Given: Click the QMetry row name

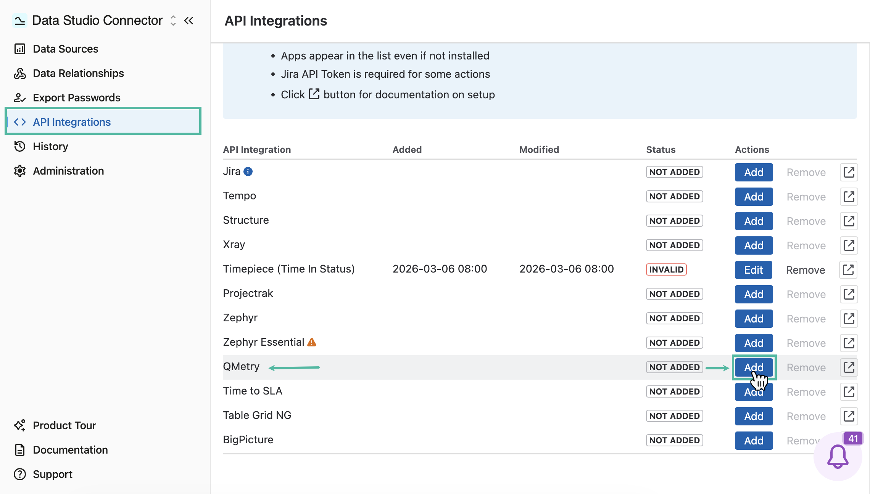Looking at the screenshot, I should [241, 367].
